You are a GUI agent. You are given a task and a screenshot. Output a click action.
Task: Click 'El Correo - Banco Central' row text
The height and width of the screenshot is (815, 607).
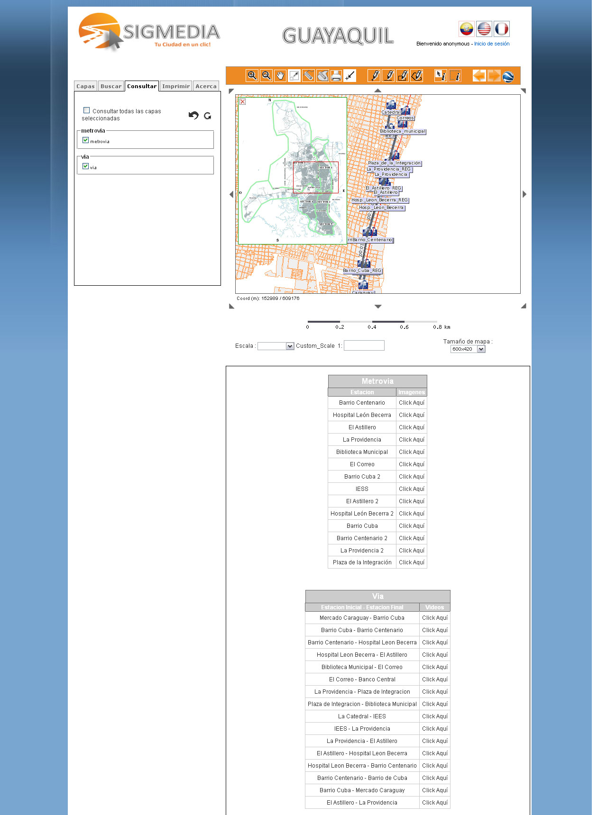pos(362,679)
